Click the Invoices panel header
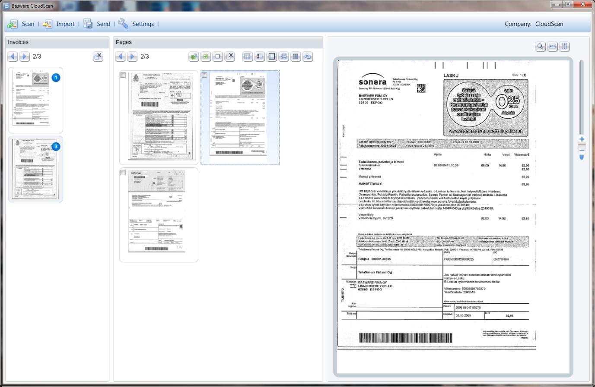 pos(57,42)
